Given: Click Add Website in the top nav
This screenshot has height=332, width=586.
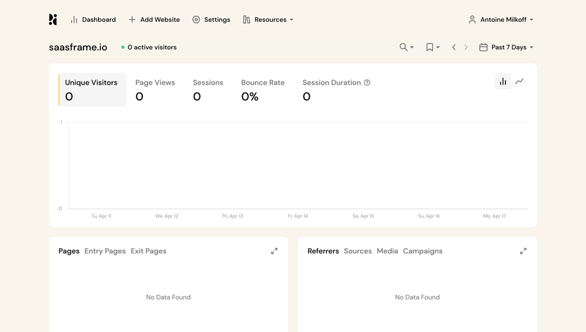Looking at the screenshot, I should (154, 19).
